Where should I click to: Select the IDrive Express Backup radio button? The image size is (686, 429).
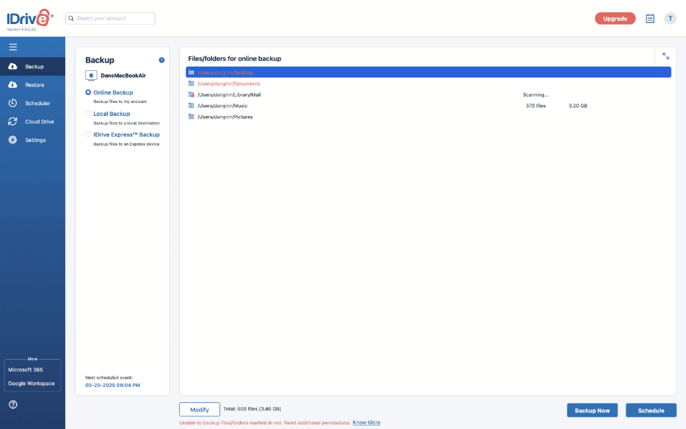click(x=88, y=135)
